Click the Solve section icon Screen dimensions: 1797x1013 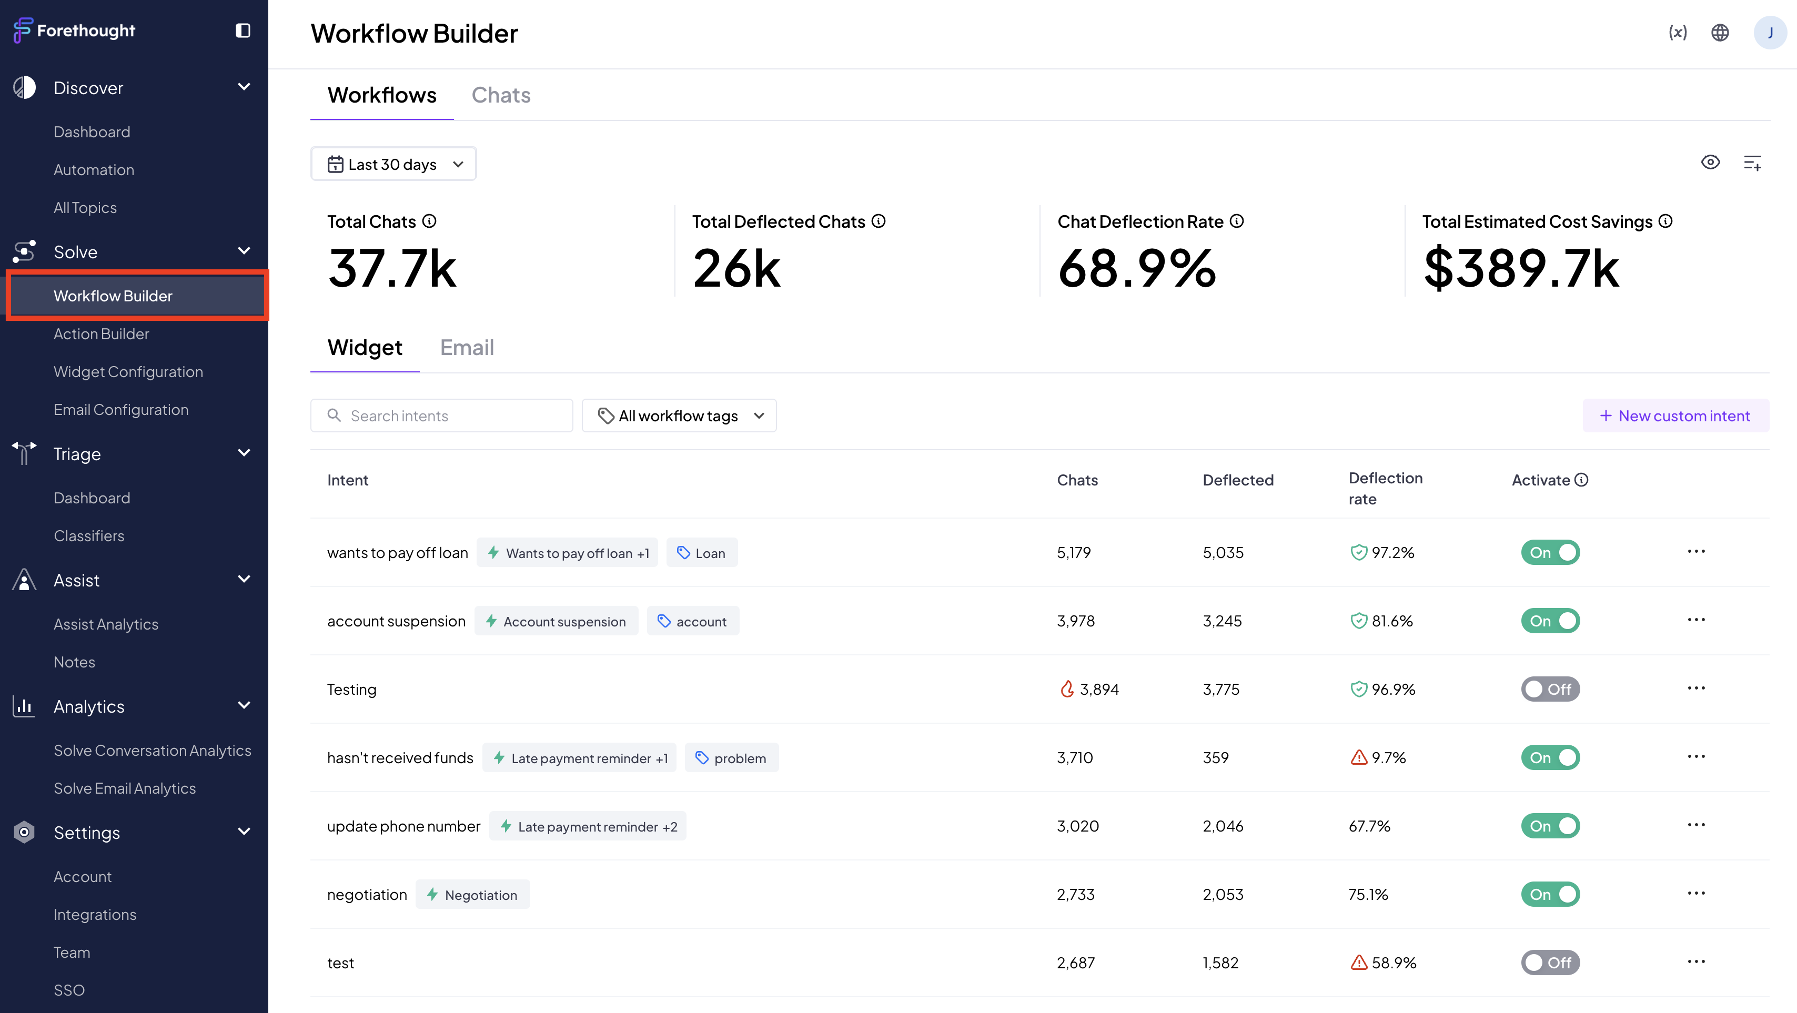[x=24, y=252]
